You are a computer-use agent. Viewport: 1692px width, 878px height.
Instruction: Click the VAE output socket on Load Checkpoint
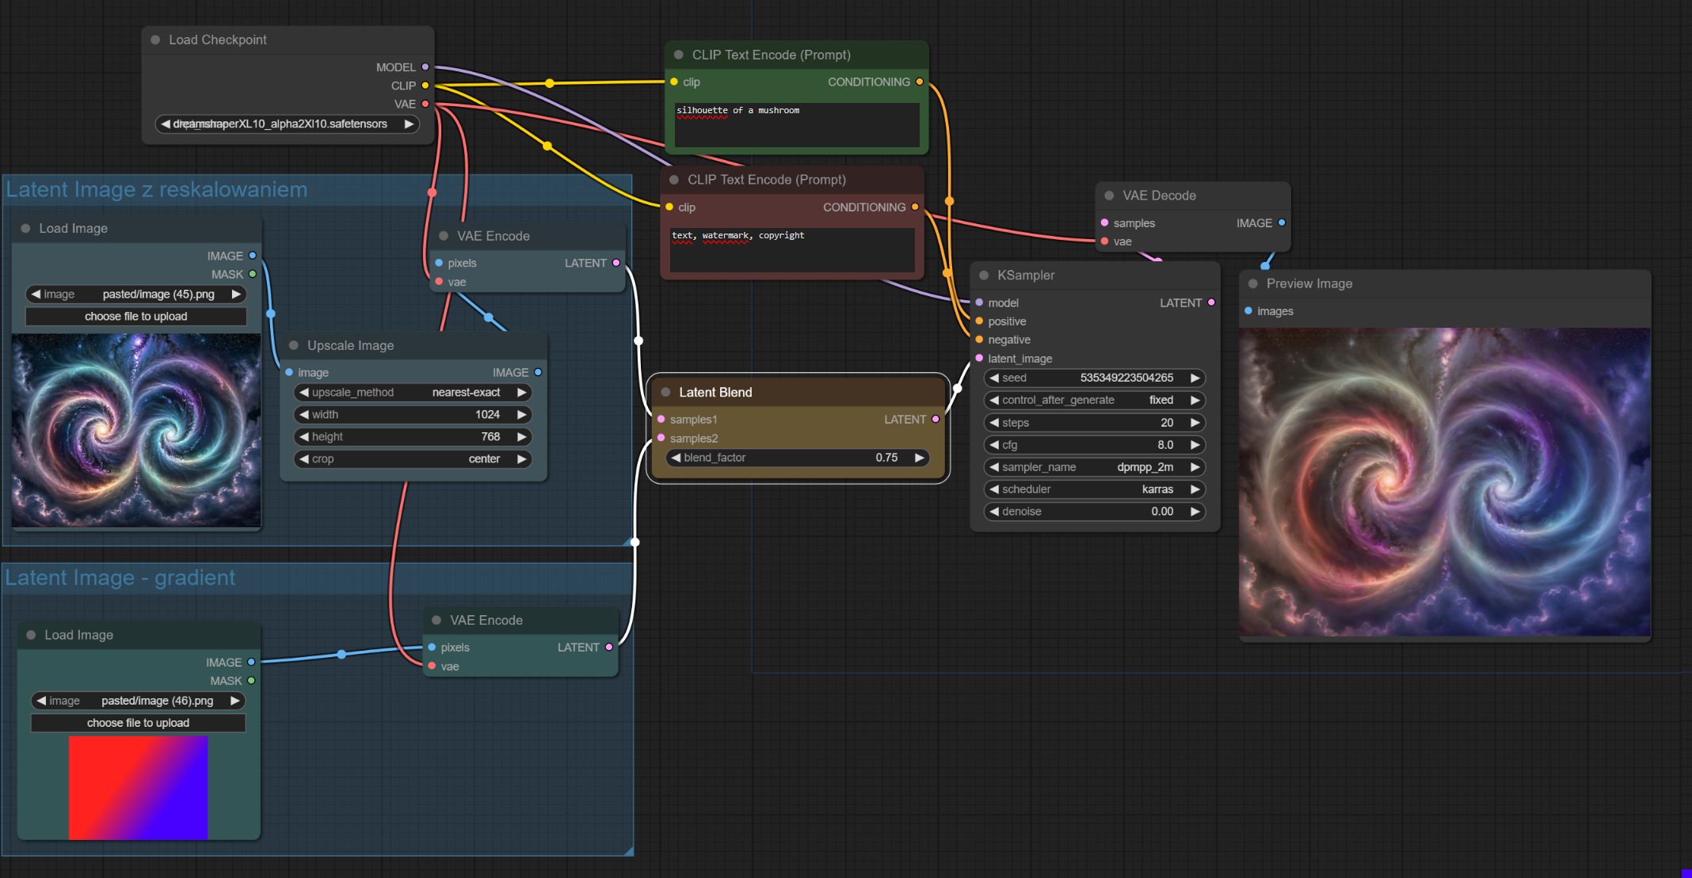click(425, 104)
